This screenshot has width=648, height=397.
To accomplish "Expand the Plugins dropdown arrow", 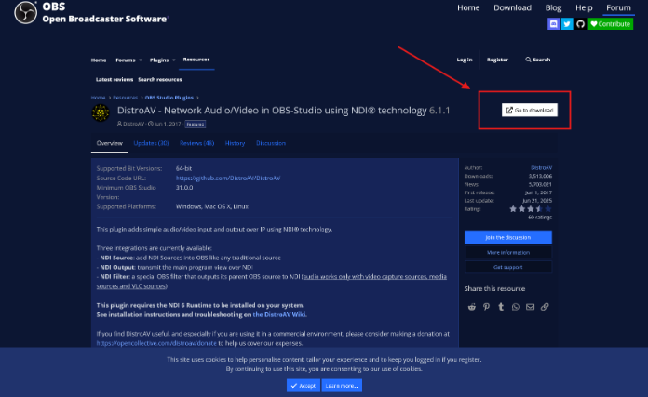I will click(x=174, y=60).
